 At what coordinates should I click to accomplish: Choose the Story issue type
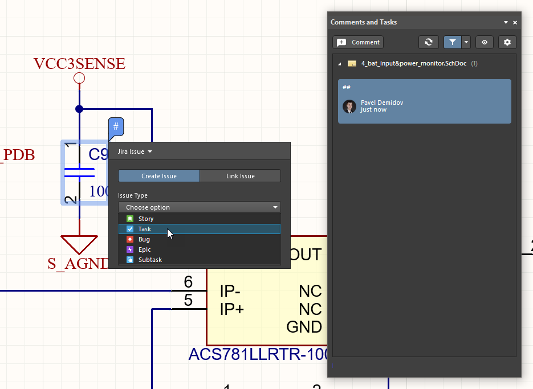click(199, 219)
